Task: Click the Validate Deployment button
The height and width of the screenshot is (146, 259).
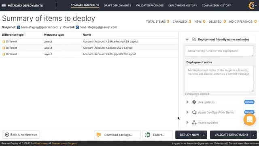Action: [230, 135]
